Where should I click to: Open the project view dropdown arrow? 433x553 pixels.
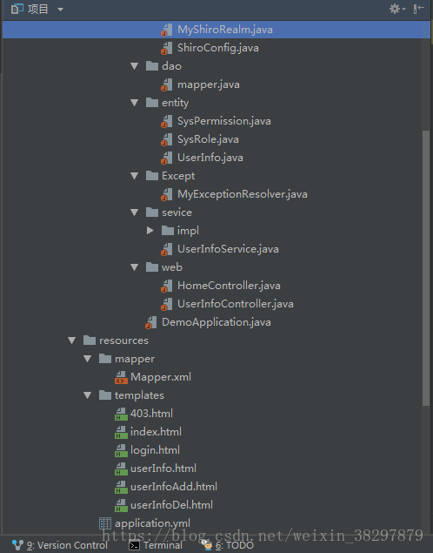tap(61, 10)
